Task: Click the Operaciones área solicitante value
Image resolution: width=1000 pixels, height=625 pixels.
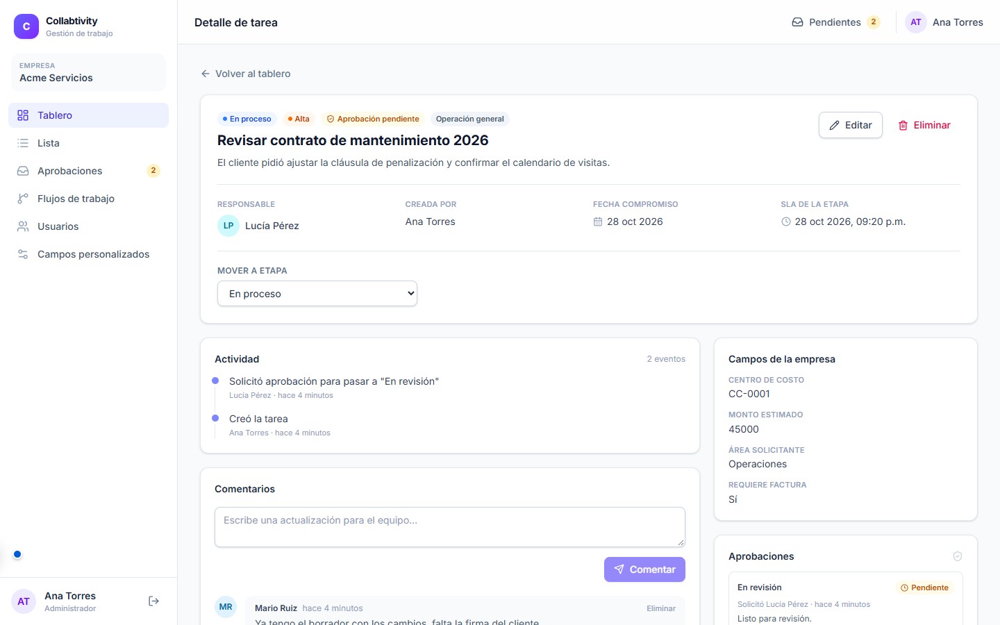Action: pos(758,464)
